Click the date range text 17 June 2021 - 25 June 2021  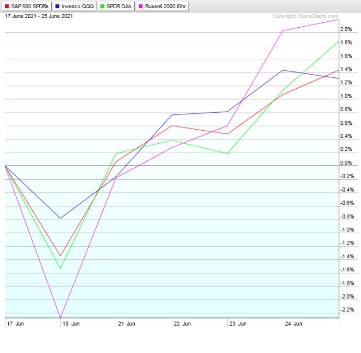pos(39,16)
